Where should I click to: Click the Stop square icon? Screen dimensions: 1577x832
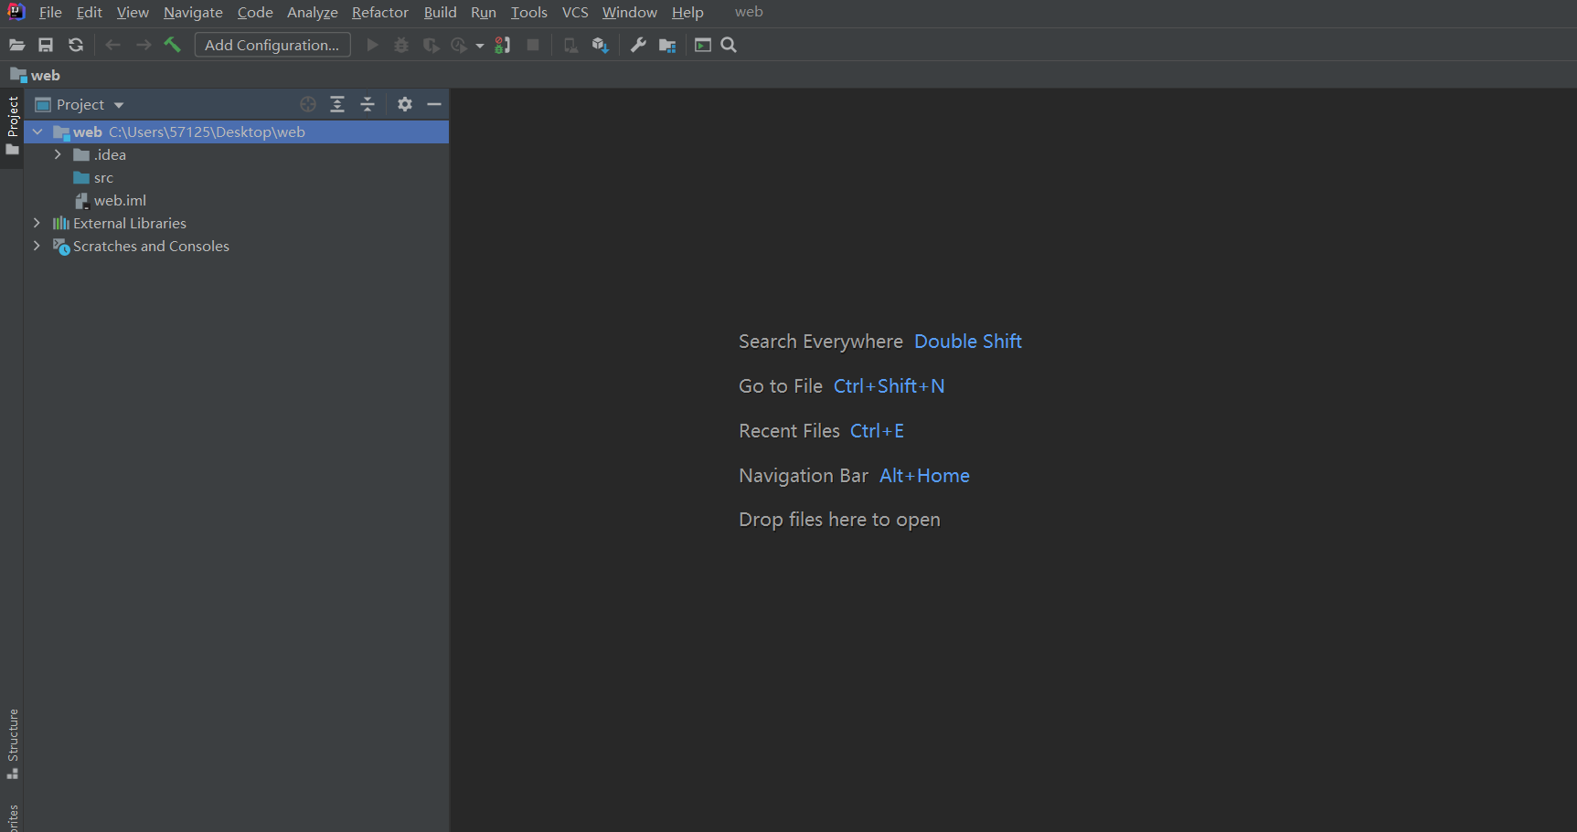tap(533, 45)
